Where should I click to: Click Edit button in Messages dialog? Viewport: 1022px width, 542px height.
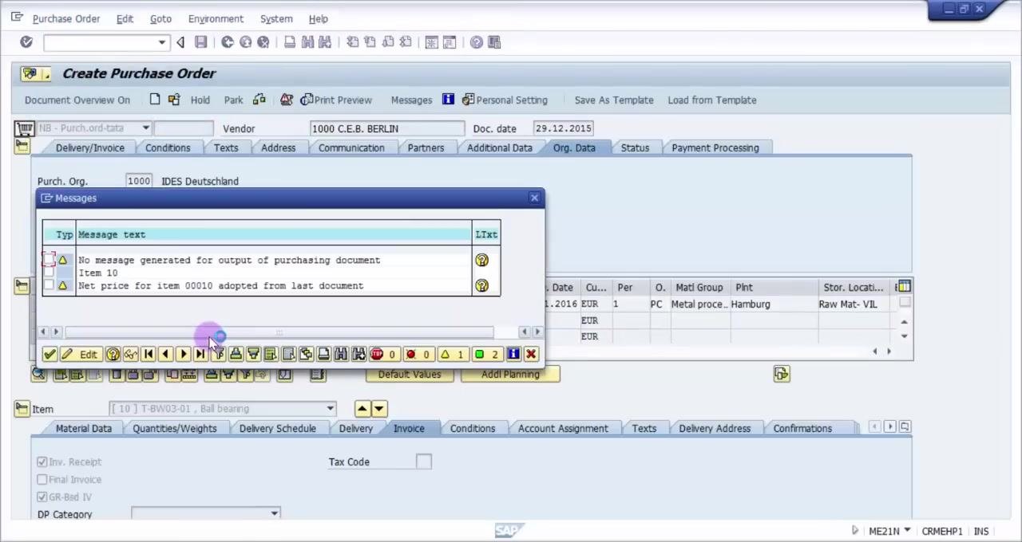tap(80, 355)
